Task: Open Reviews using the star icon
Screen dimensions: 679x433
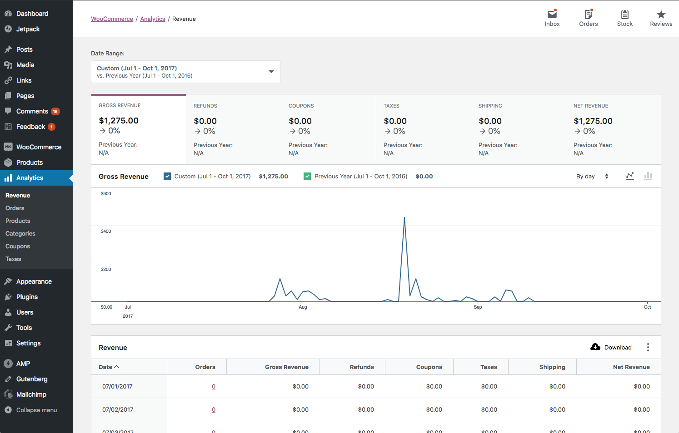Action: tap(661, 17)
